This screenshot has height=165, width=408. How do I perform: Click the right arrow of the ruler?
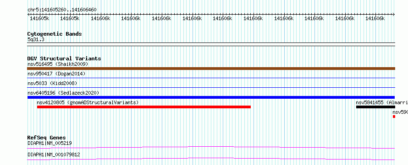(394, 14)
